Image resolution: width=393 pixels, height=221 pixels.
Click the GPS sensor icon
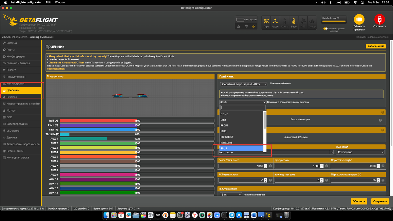click(303, 22)
